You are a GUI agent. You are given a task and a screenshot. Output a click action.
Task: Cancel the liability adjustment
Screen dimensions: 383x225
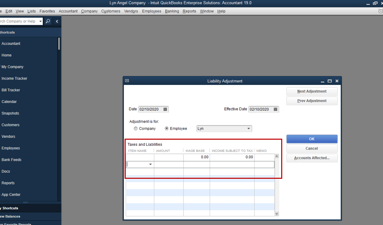pos(312,149)
